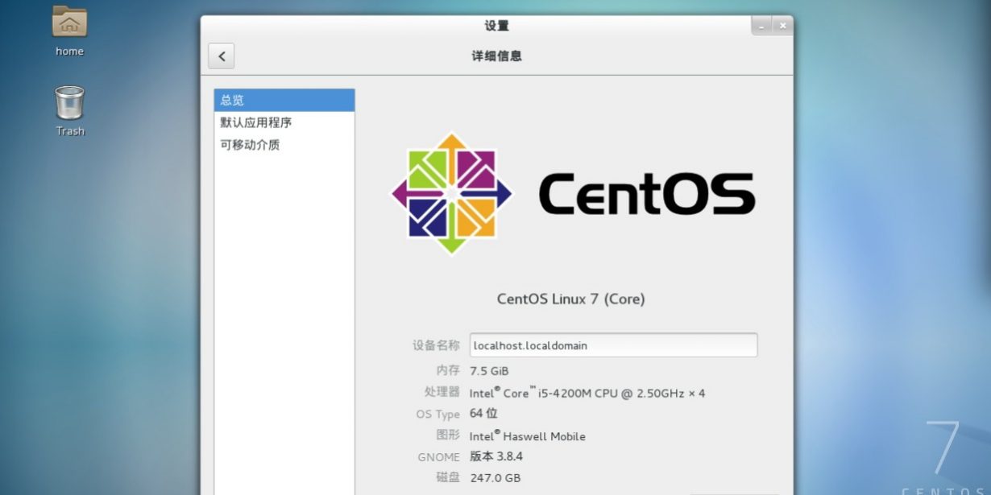Screen dimensions: 991x495
Task: Click the 图形 graphics info row
Action: point(528,435)
